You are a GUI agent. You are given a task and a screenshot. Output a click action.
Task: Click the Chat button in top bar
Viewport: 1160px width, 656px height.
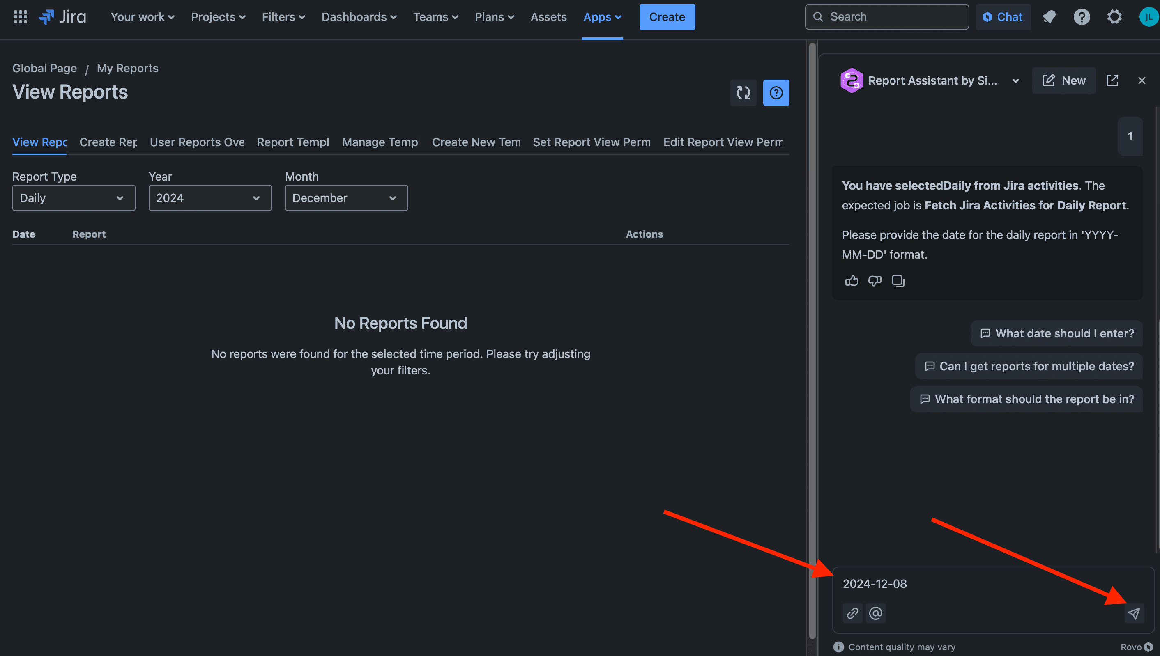point(1003,17)
